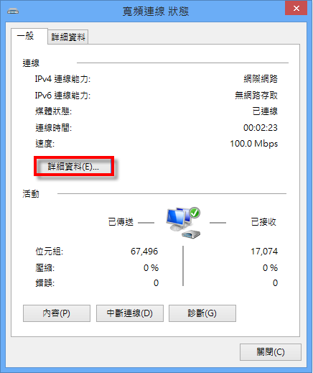Click the connection duration 00:02:23
The image size is (313, 373).
point(261,128)
